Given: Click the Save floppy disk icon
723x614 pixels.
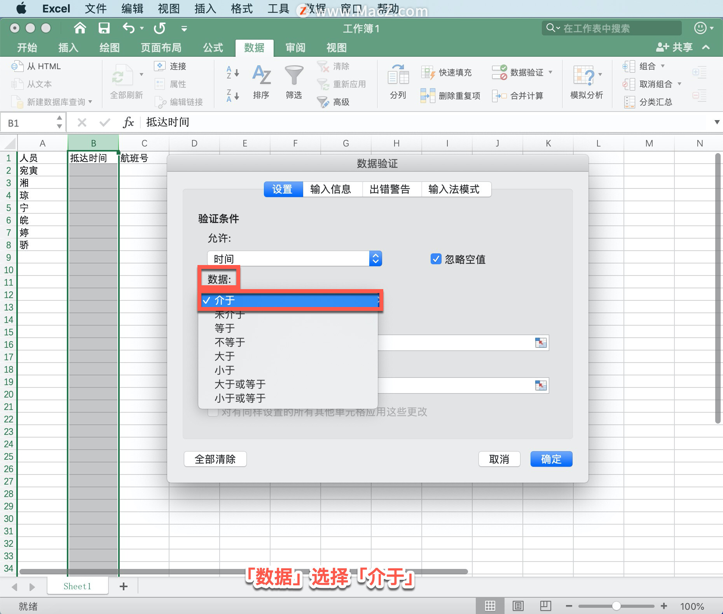Looking at the screenshot, I should (104, 28).
